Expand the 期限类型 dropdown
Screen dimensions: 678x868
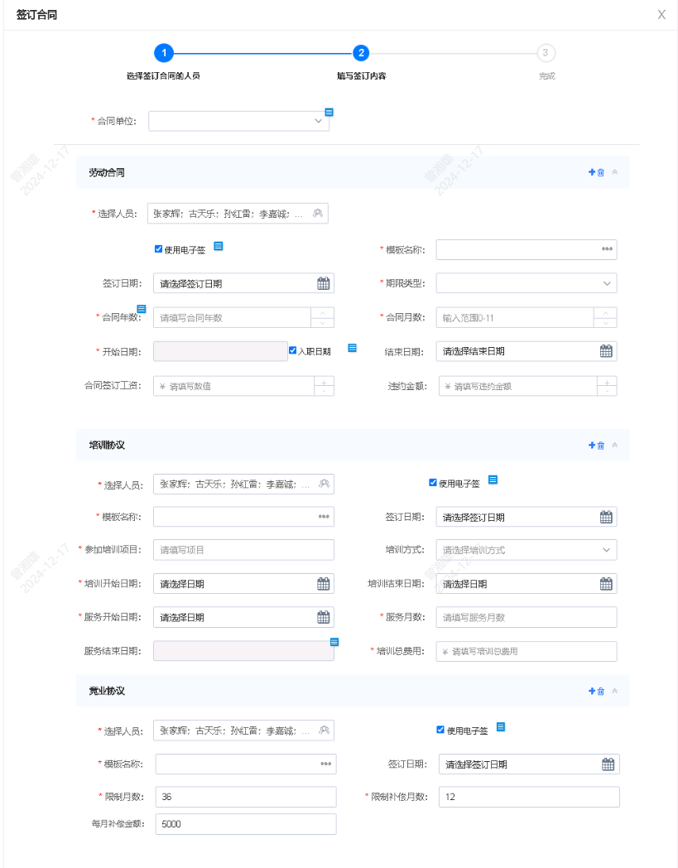[608, 282]
